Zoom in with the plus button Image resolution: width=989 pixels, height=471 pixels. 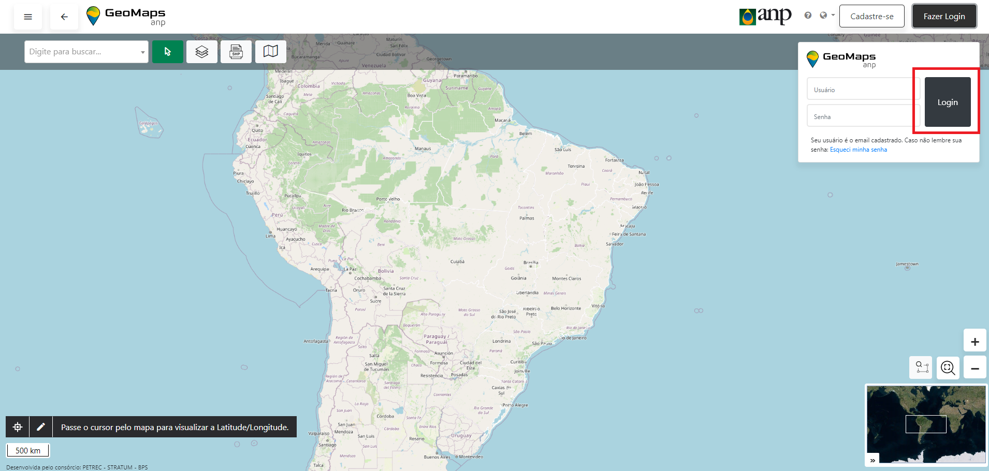pyautogui.click(x=975, y=342)
